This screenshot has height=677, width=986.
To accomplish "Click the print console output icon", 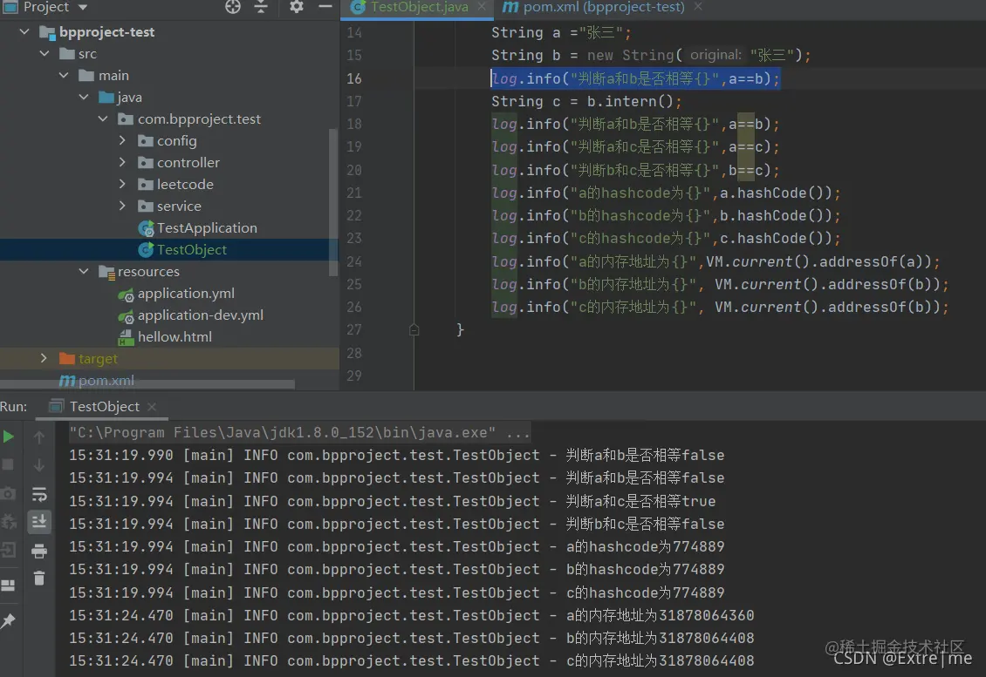I will 39,551.
